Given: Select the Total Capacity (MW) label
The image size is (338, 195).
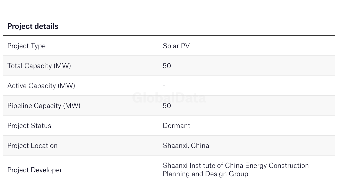Looking at the screenshot, I should (39, 66).
